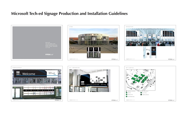Click the Microsoft Tech-ed Signage Guidelines heading
The height and width of the screenshot is (132, 187).
coord(69,13)
